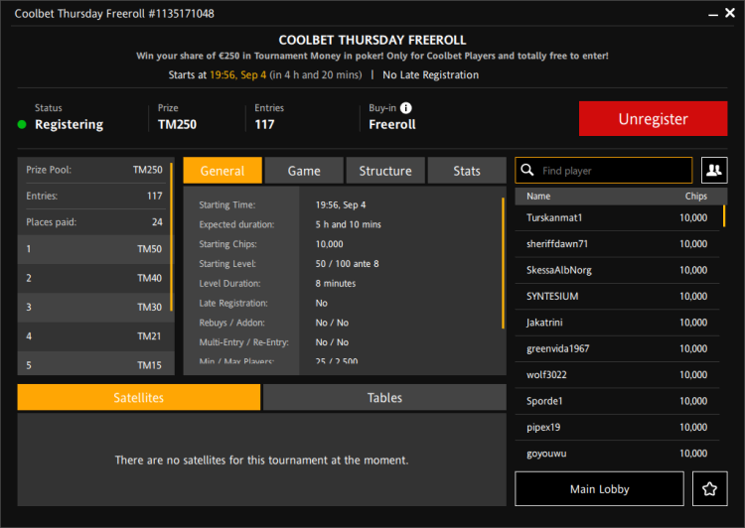The image size is (745, 528).
Task: Click Level Duration 8 minutes value
Action: 336,284
